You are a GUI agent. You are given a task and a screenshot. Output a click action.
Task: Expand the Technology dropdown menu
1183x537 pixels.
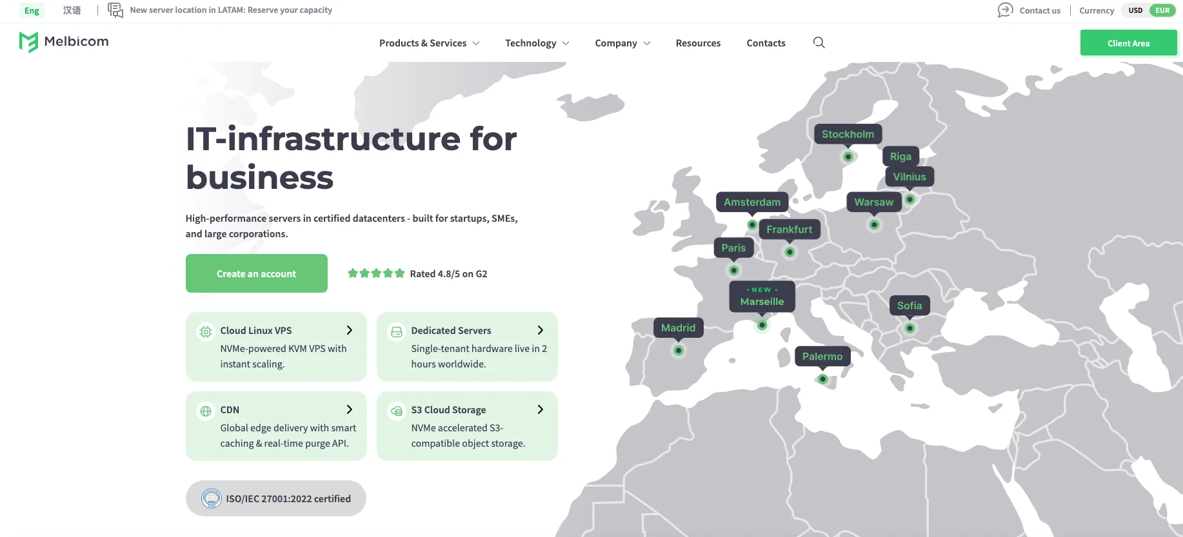click(537, 43)
